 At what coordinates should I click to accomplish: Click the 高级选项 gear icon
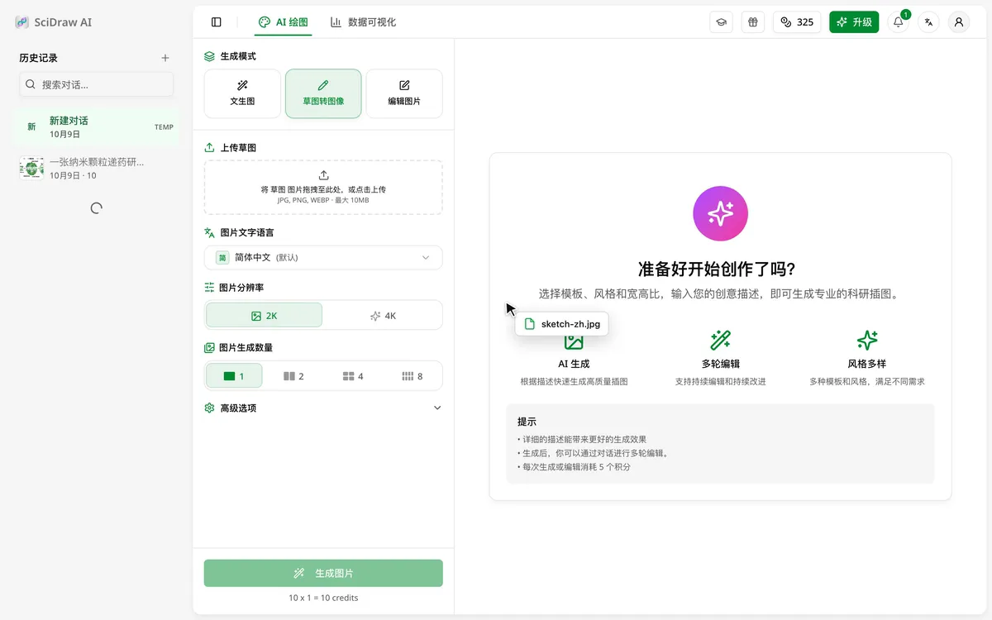209,408
